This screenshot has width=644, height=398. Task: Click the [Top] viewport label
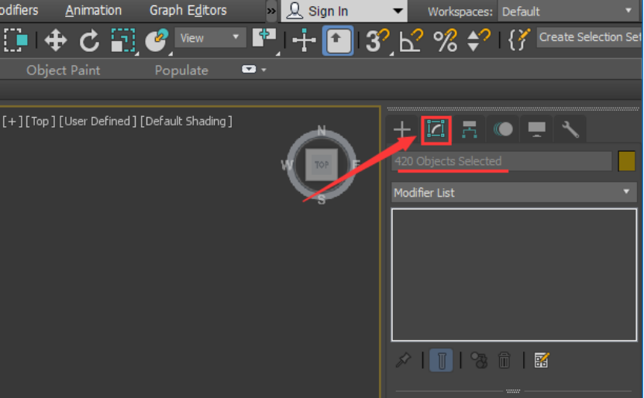pos(40,122)
